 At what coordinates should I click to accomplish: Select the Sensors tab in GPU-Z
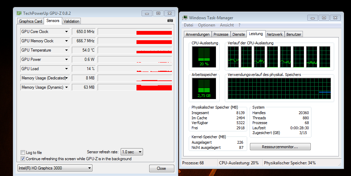click(x=53, y=21)
